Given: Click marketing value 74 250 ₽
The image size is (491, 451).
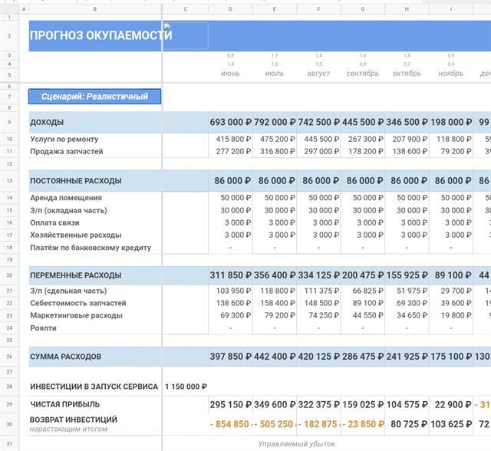Looking at the screenshot, I should pos(324,315).
